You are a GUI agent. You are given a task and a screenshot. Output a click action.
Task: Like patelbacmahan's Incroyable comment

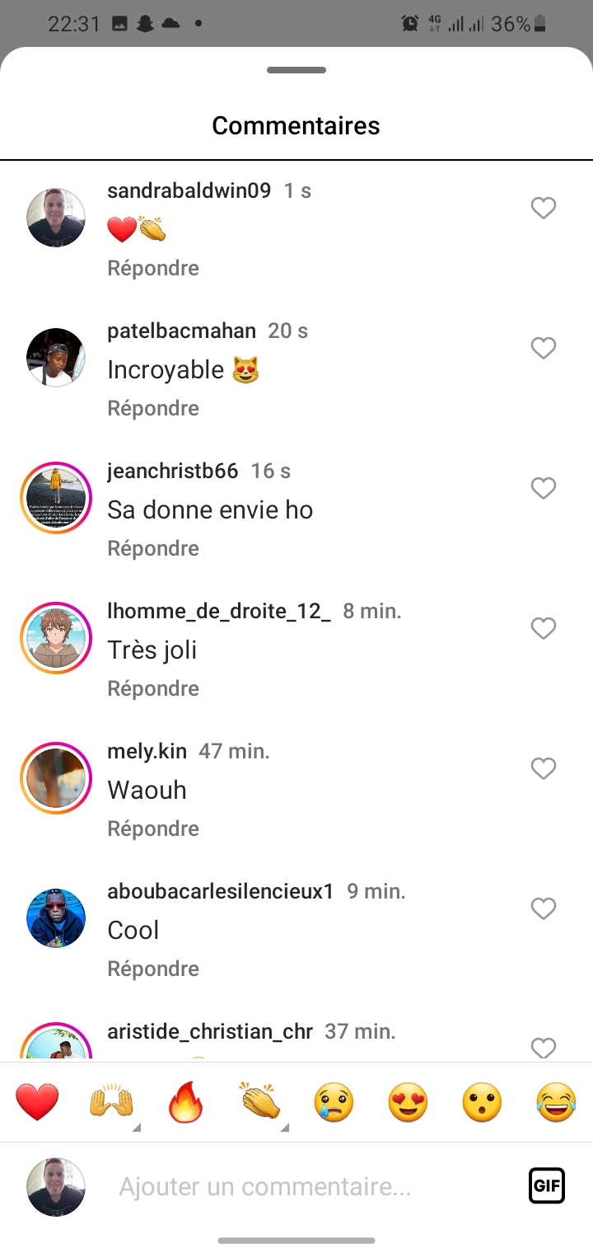click(543, 349)
